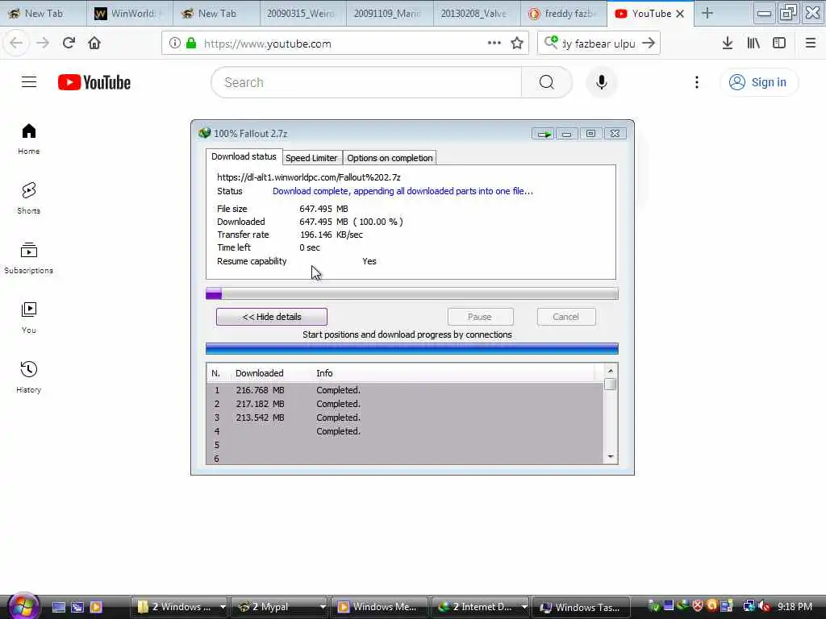The image size is (826, 619).
Task: Go to Home in YouTube sidebar
Action: [28, 139]
